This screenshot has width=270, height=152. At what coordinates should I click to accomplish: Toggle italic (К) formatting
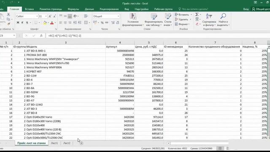pyautogui.click(x=22, y=22)
